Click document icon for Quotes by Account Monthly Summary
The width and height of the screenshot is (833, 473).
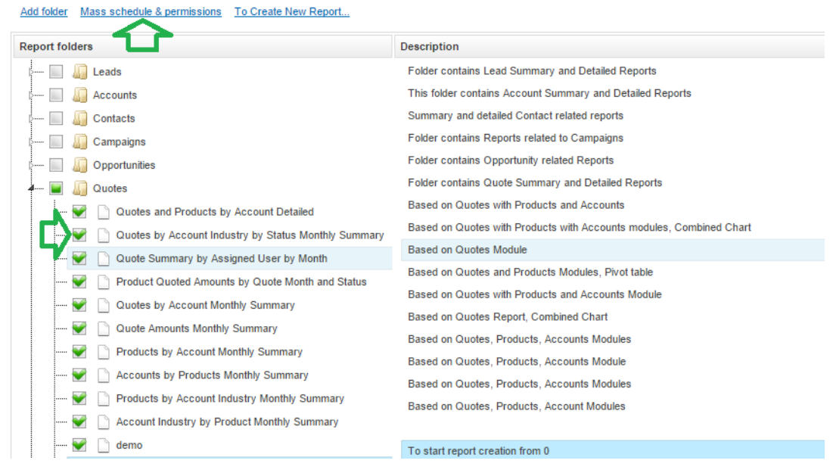(104, 305)
